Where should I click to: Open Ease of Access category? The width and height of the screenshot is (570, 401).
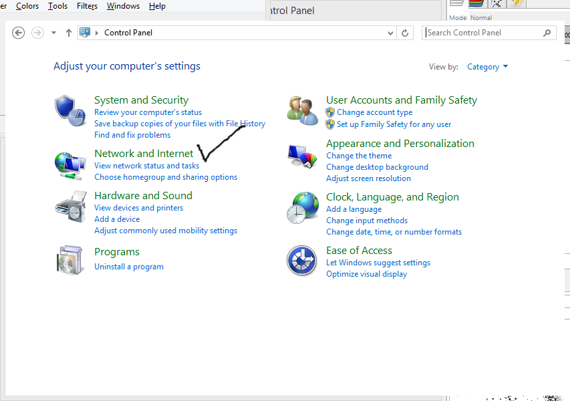point(359,251)
